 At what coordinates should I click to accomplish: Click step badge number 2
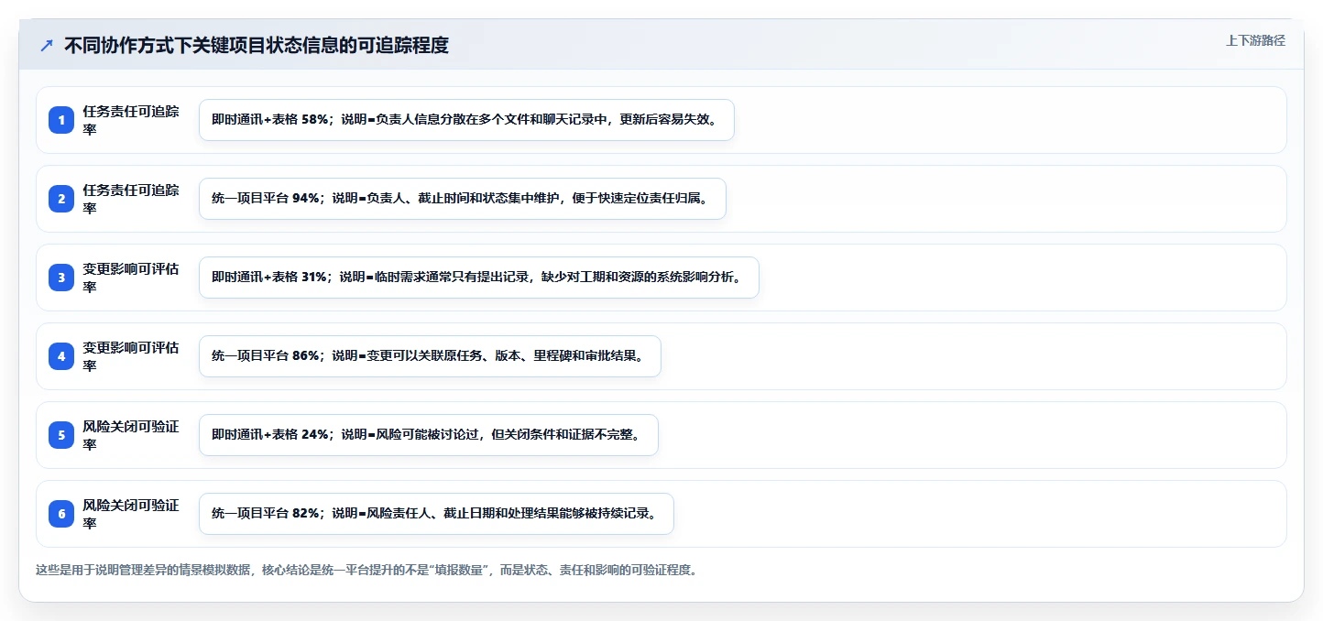point(61,199)
